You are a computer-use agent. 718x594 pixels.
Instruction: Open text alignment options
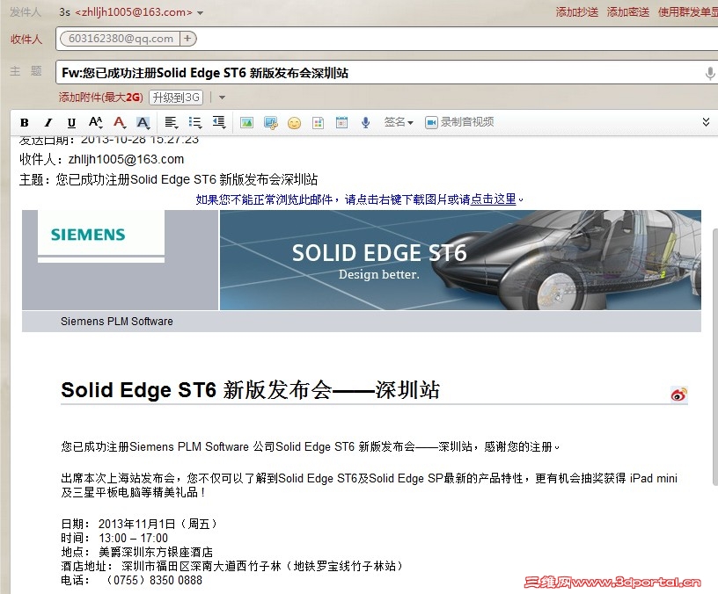(x=172, y=122)
